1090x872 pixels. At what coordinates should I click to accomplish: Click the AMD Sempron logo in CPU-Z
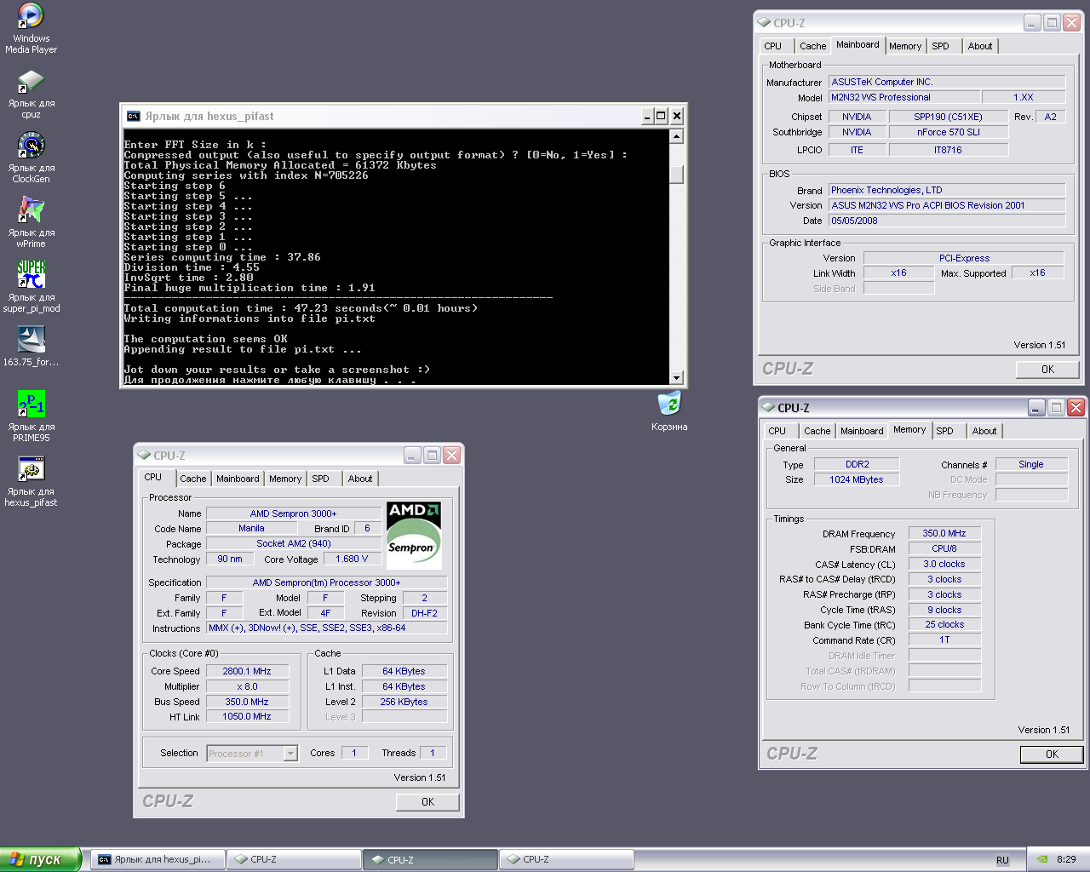point(414,536)
